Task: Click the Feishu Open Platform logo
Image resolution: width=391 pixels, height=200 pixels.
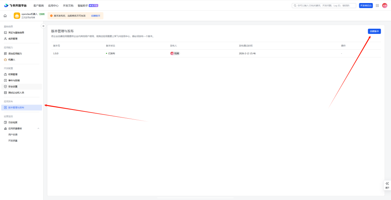Action: point(15,5)
